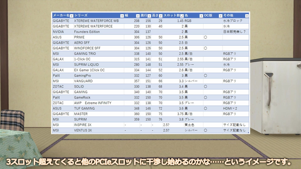This screenshot has width=301, height=169.
Task: Click the AERO SFF cell
Action: pos(99,43)
